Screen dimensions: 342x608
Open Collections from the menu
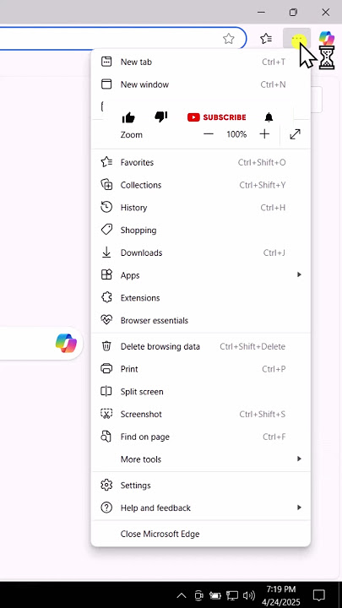[200, 185]
